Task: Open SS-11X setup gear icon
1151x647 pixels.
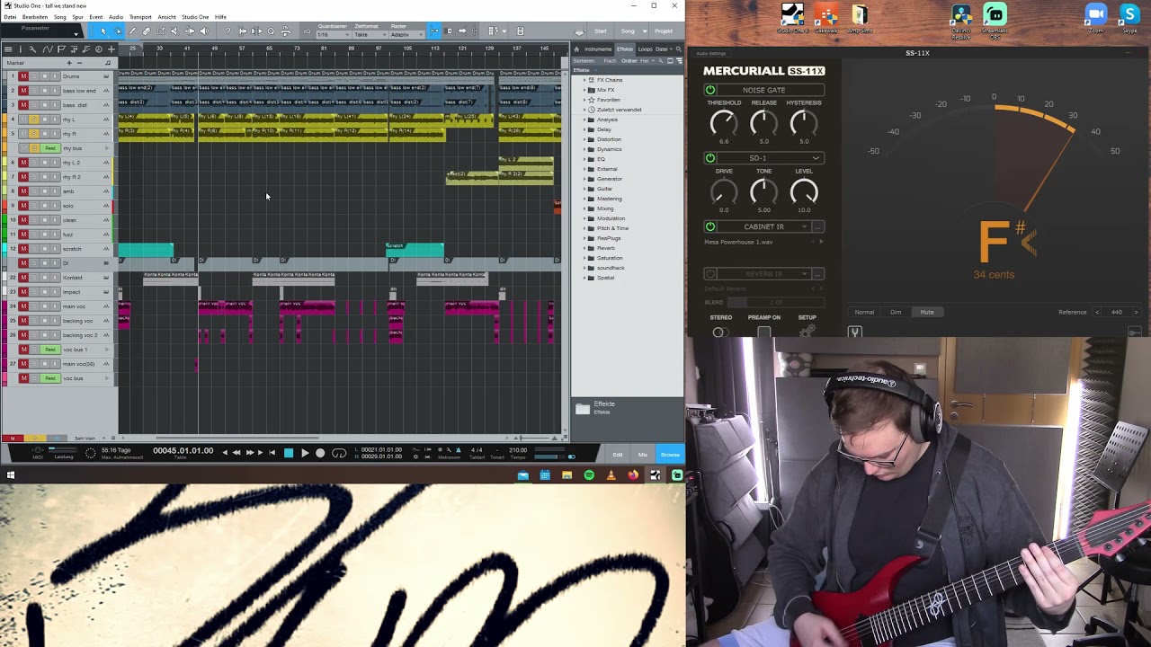Action: pyautogui.click(x=807, y=331)
